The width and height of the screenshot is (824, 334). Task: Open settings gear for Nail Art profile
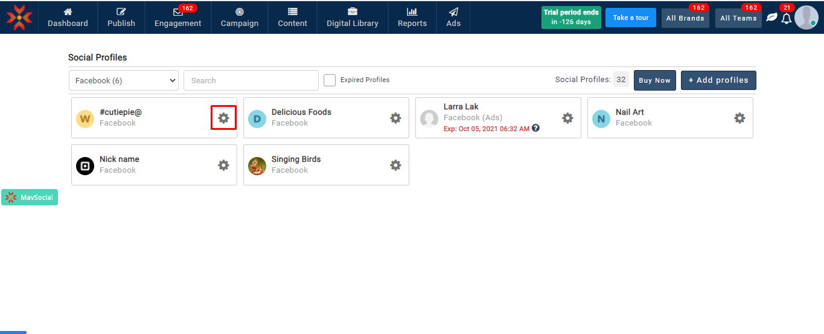coord(739,118)
